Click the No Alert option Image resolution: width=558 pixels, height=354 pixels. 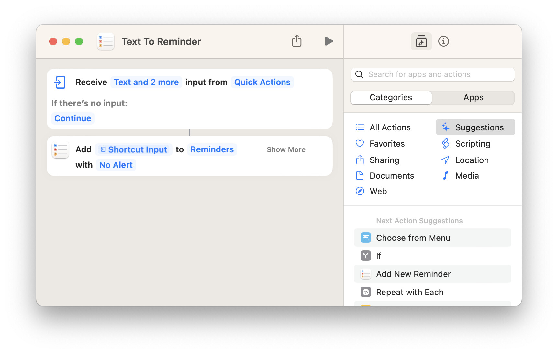tap(116, 165)
